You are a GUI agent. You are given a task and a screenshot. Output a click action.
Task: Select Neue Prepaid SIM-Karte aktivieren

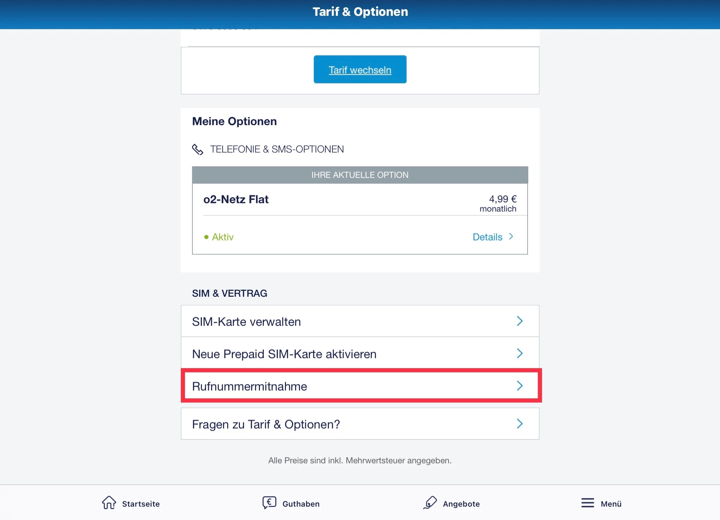click(x=284, y=354)
